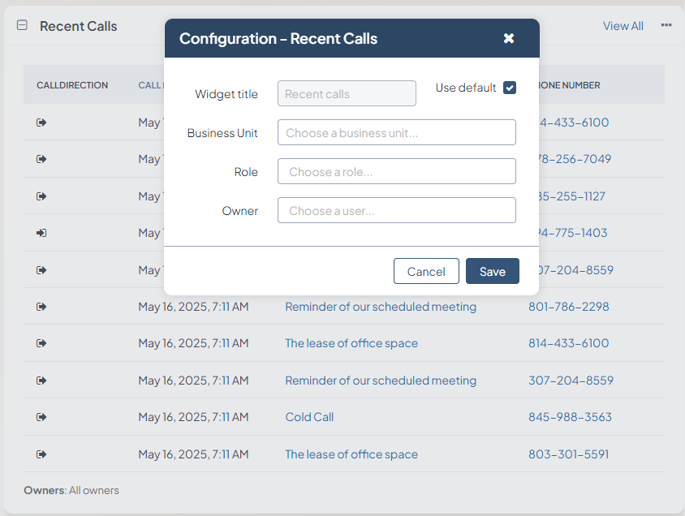
Task: Click the incoming call direction icon
Action: (x=41, y=233)
